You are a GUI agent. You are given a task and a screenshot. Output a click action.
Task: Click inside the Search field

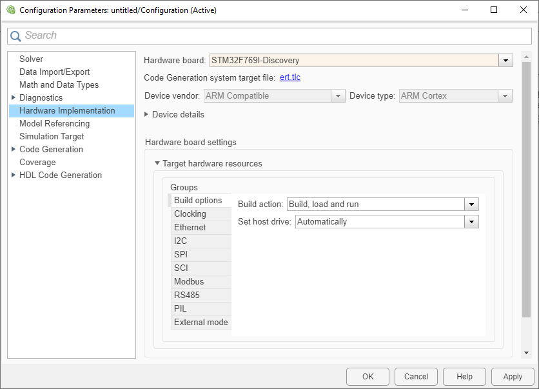258,35
